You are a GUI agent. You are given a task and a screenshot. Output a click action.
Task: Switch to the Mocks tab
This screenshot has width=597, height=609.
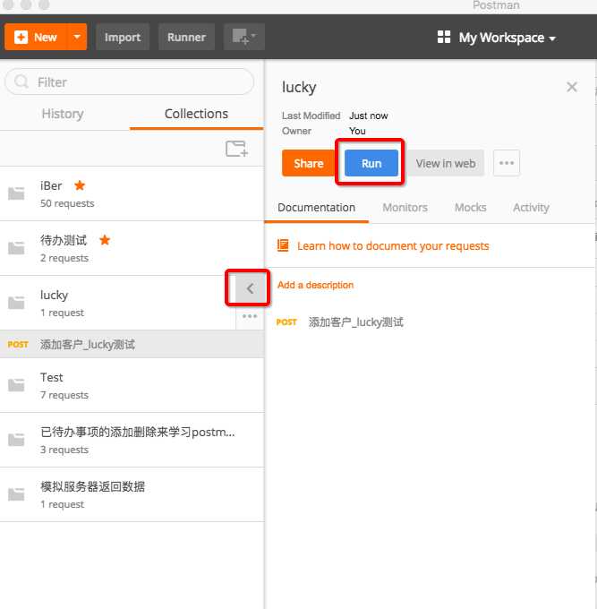(x=471, y=208)
